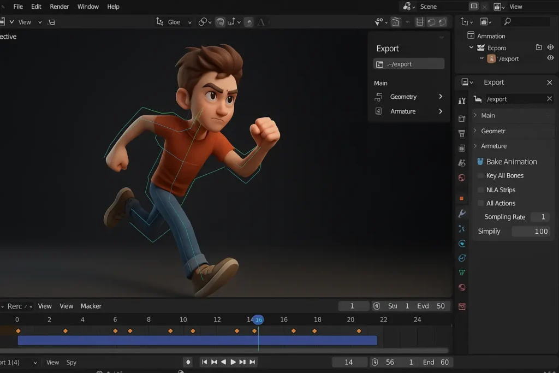Open the viewport View dropdown in header

[30, 22]
